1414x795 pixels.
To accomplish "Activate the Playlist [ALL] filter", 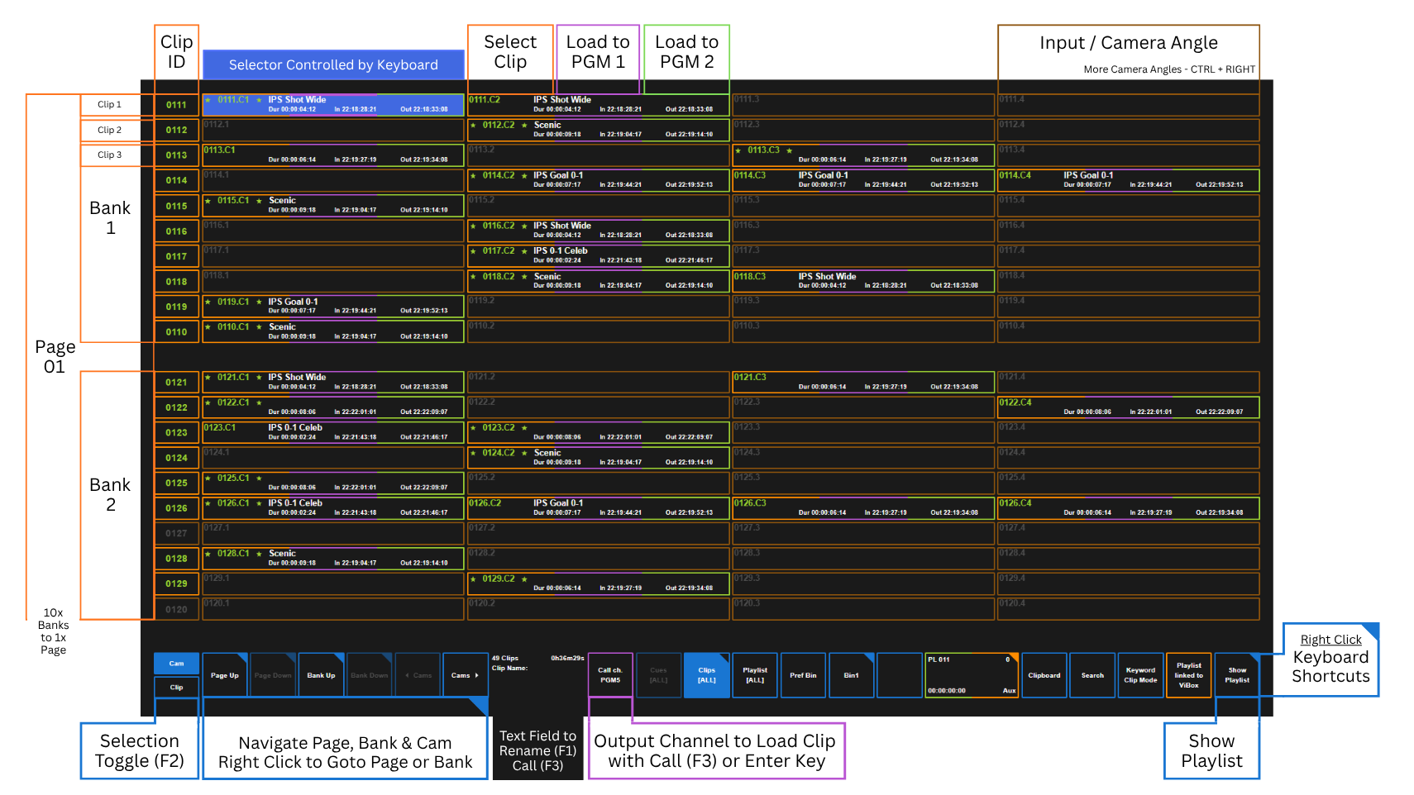I will point(755,675).
